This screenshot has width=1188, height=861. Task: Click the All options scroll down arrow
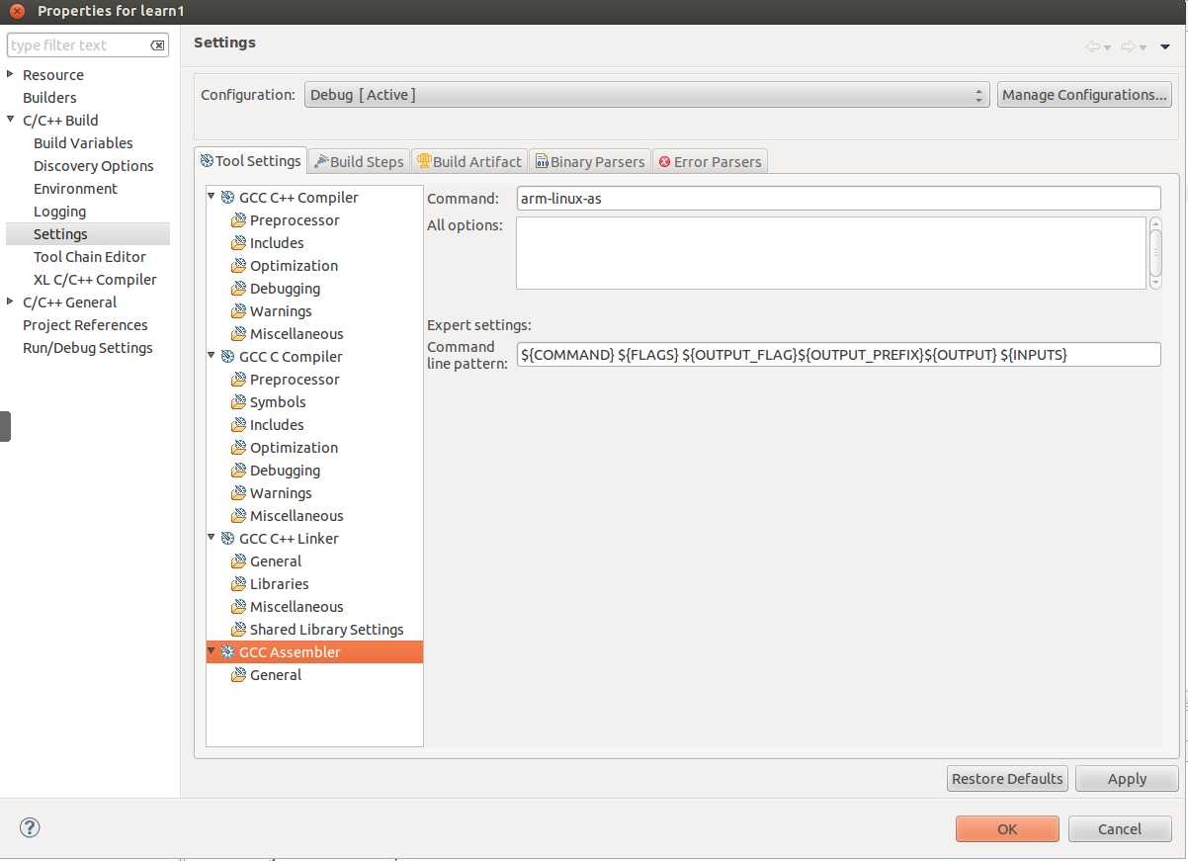(1155, 283)
